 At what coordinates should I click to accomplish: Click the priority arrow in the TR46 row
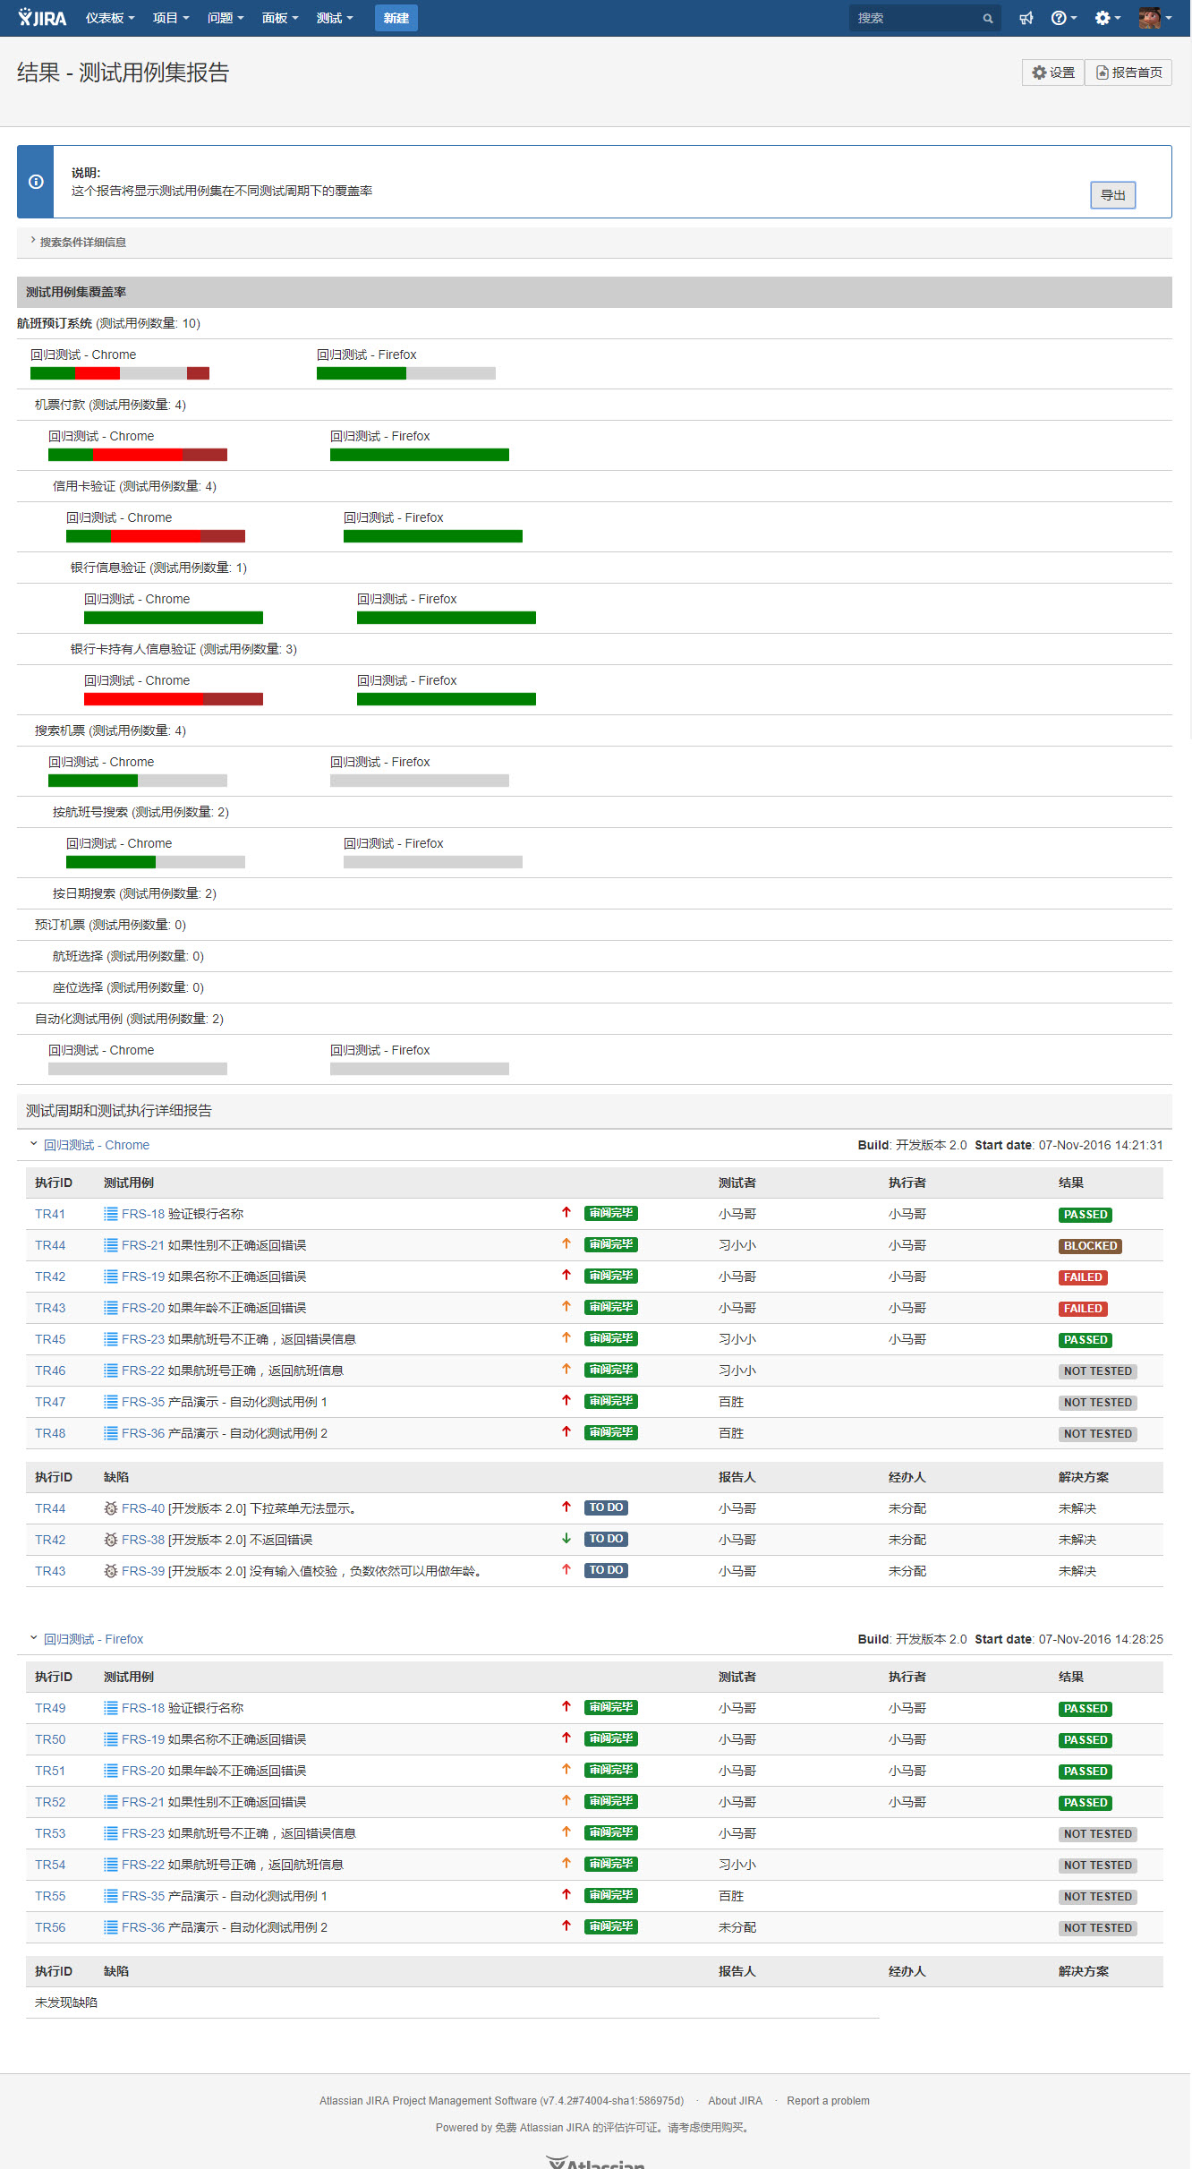(x=566, y=1369)
